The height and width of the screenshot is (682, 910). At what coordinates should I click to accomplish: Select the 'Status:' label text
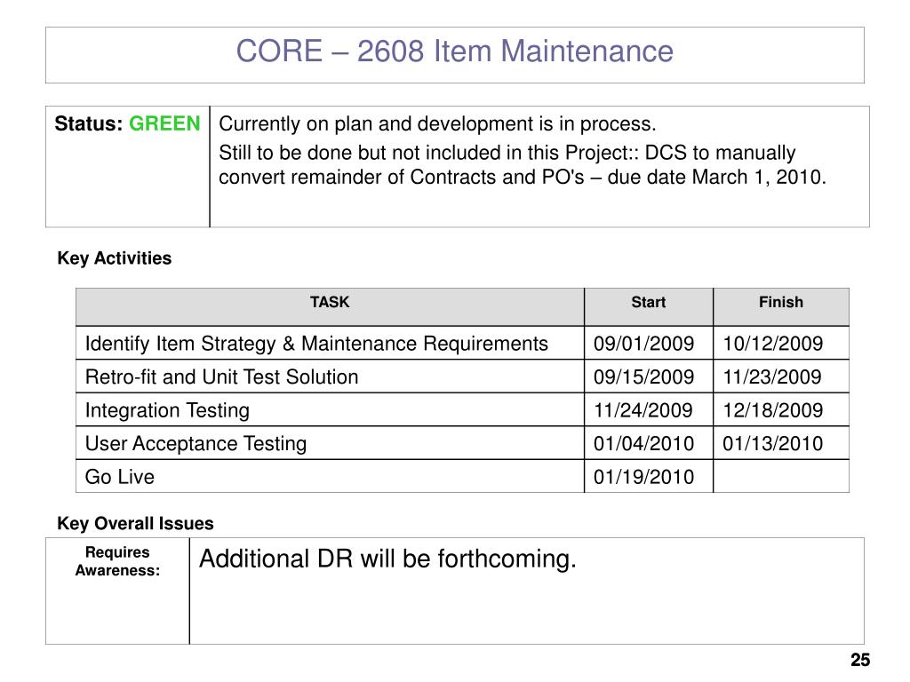pos(88,123)
